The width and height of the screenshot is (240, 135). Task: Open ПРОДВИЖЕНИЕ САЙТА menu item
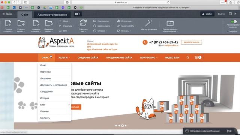click(x=119, y=57)
